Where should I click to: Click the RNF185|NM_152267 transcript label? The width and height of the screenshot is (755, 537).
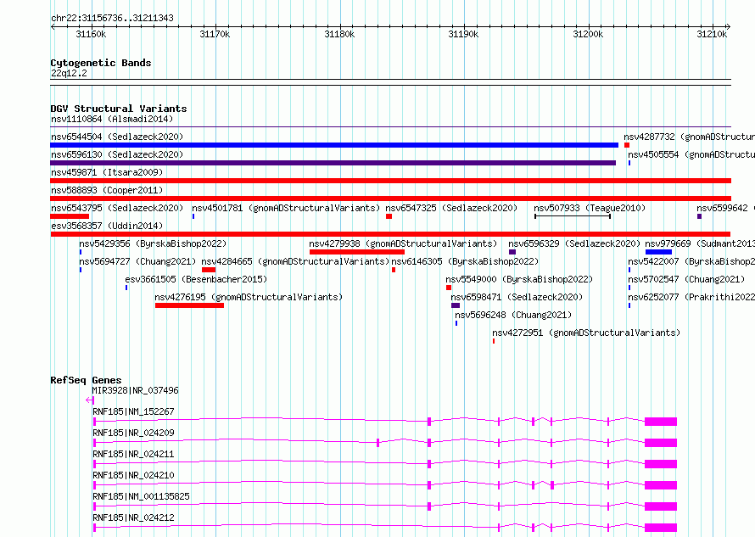pos(133,411)
